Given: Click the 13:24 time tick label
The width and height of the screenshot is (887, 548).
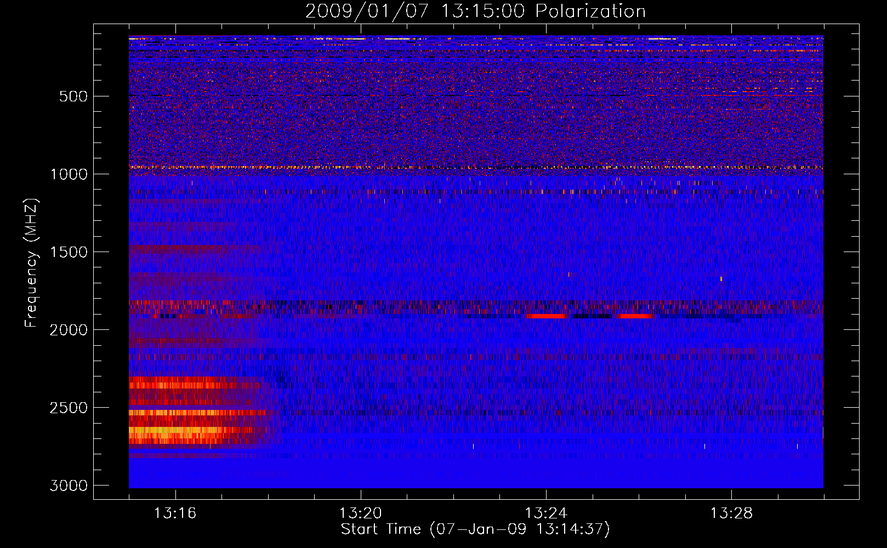Looking at the screenshot, I should pos(546,513).
